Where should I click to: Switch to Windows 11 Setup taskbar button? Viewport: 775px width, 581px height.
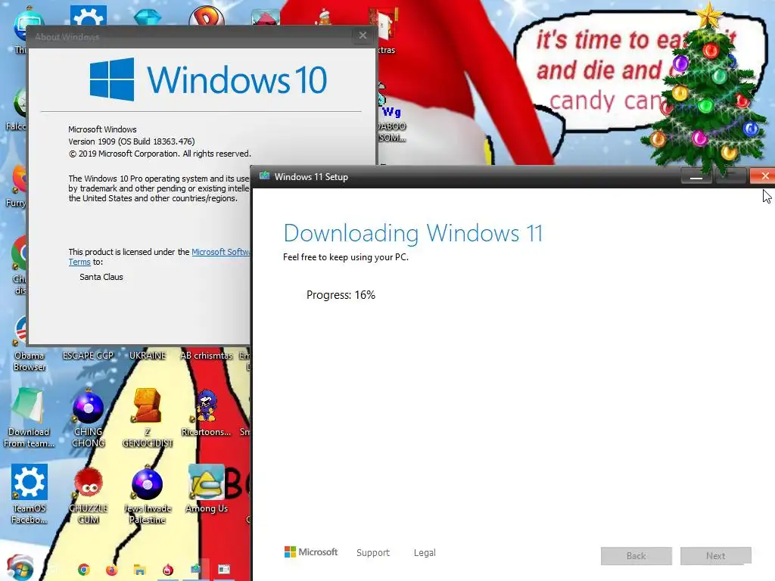196,570
